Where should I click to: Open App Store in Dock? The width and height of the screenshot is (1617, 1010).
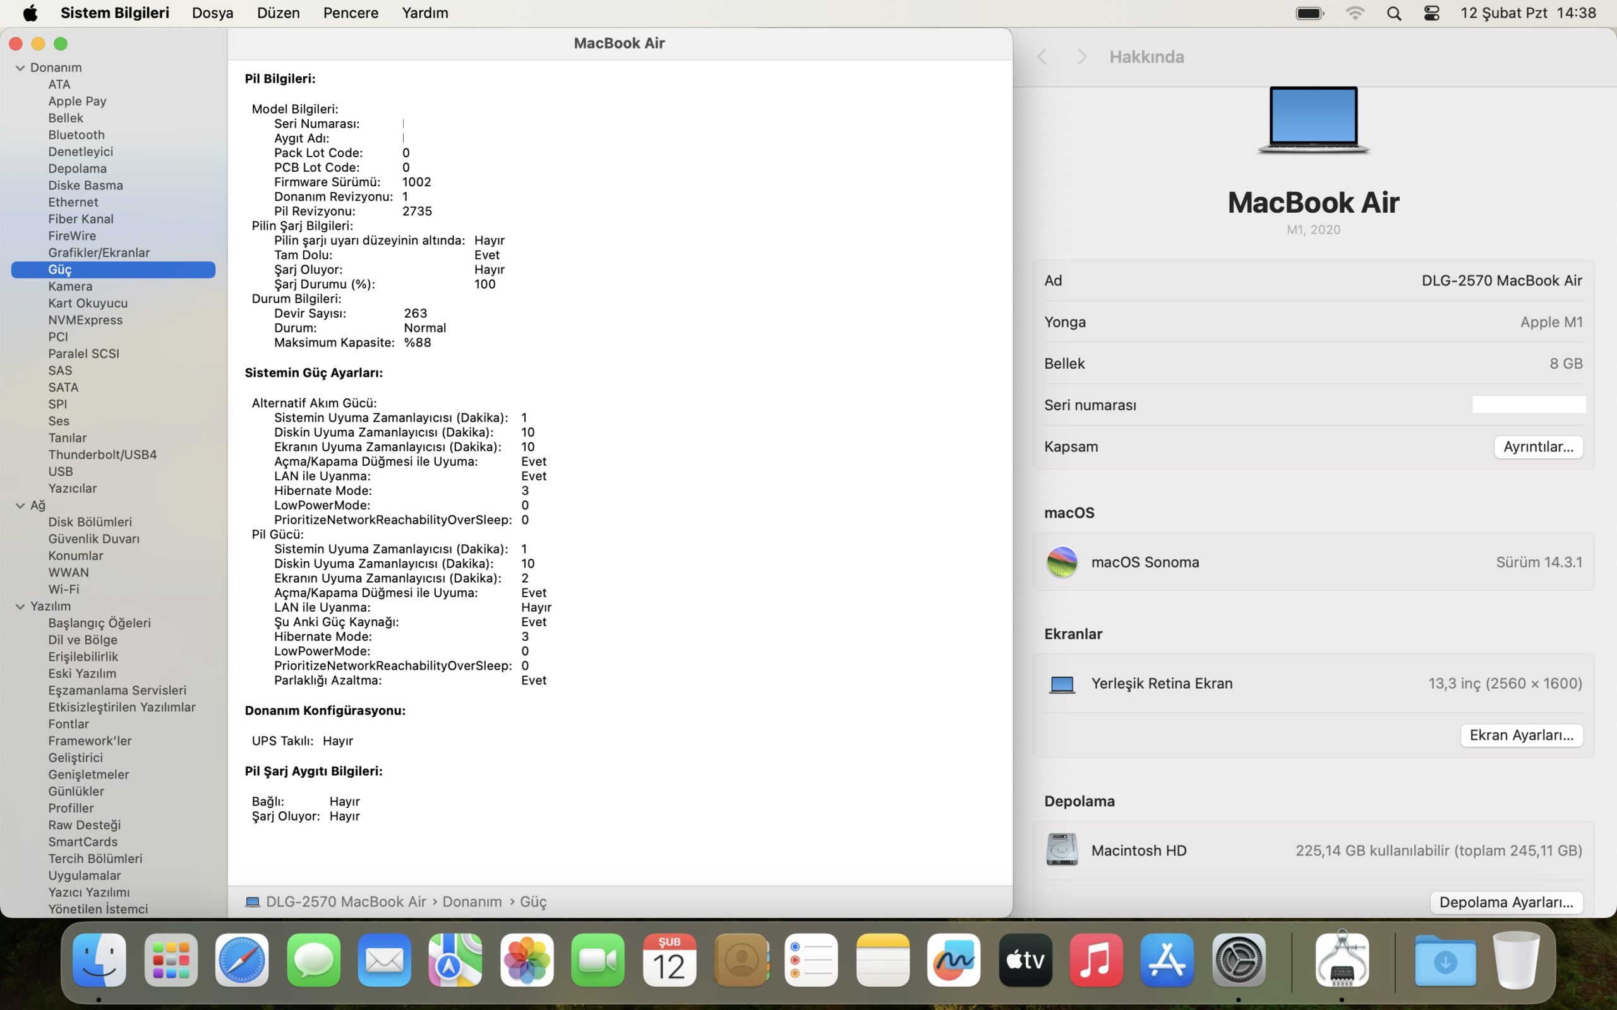1167,960
